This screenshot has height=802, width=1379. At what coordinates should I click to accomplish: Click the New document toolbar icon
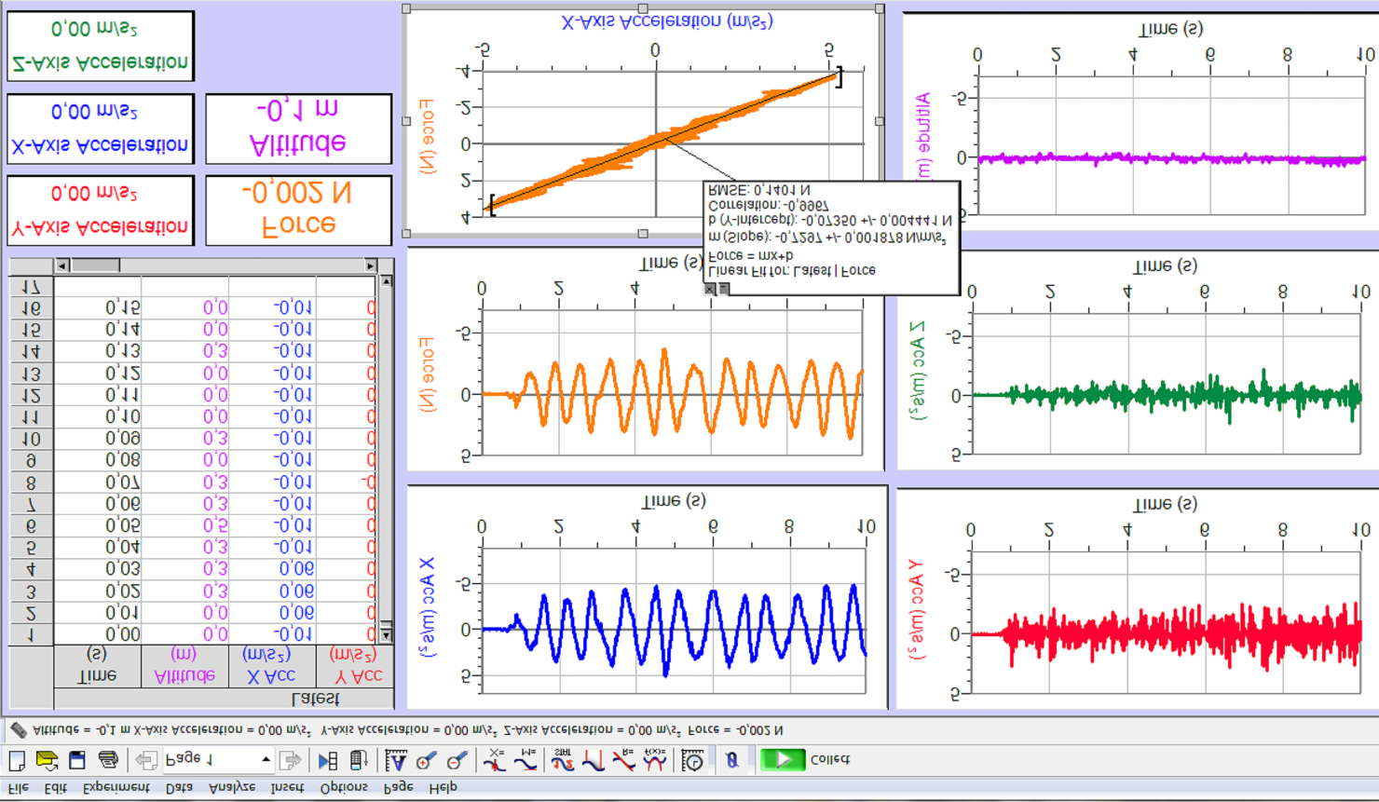(x=17, y=760)
